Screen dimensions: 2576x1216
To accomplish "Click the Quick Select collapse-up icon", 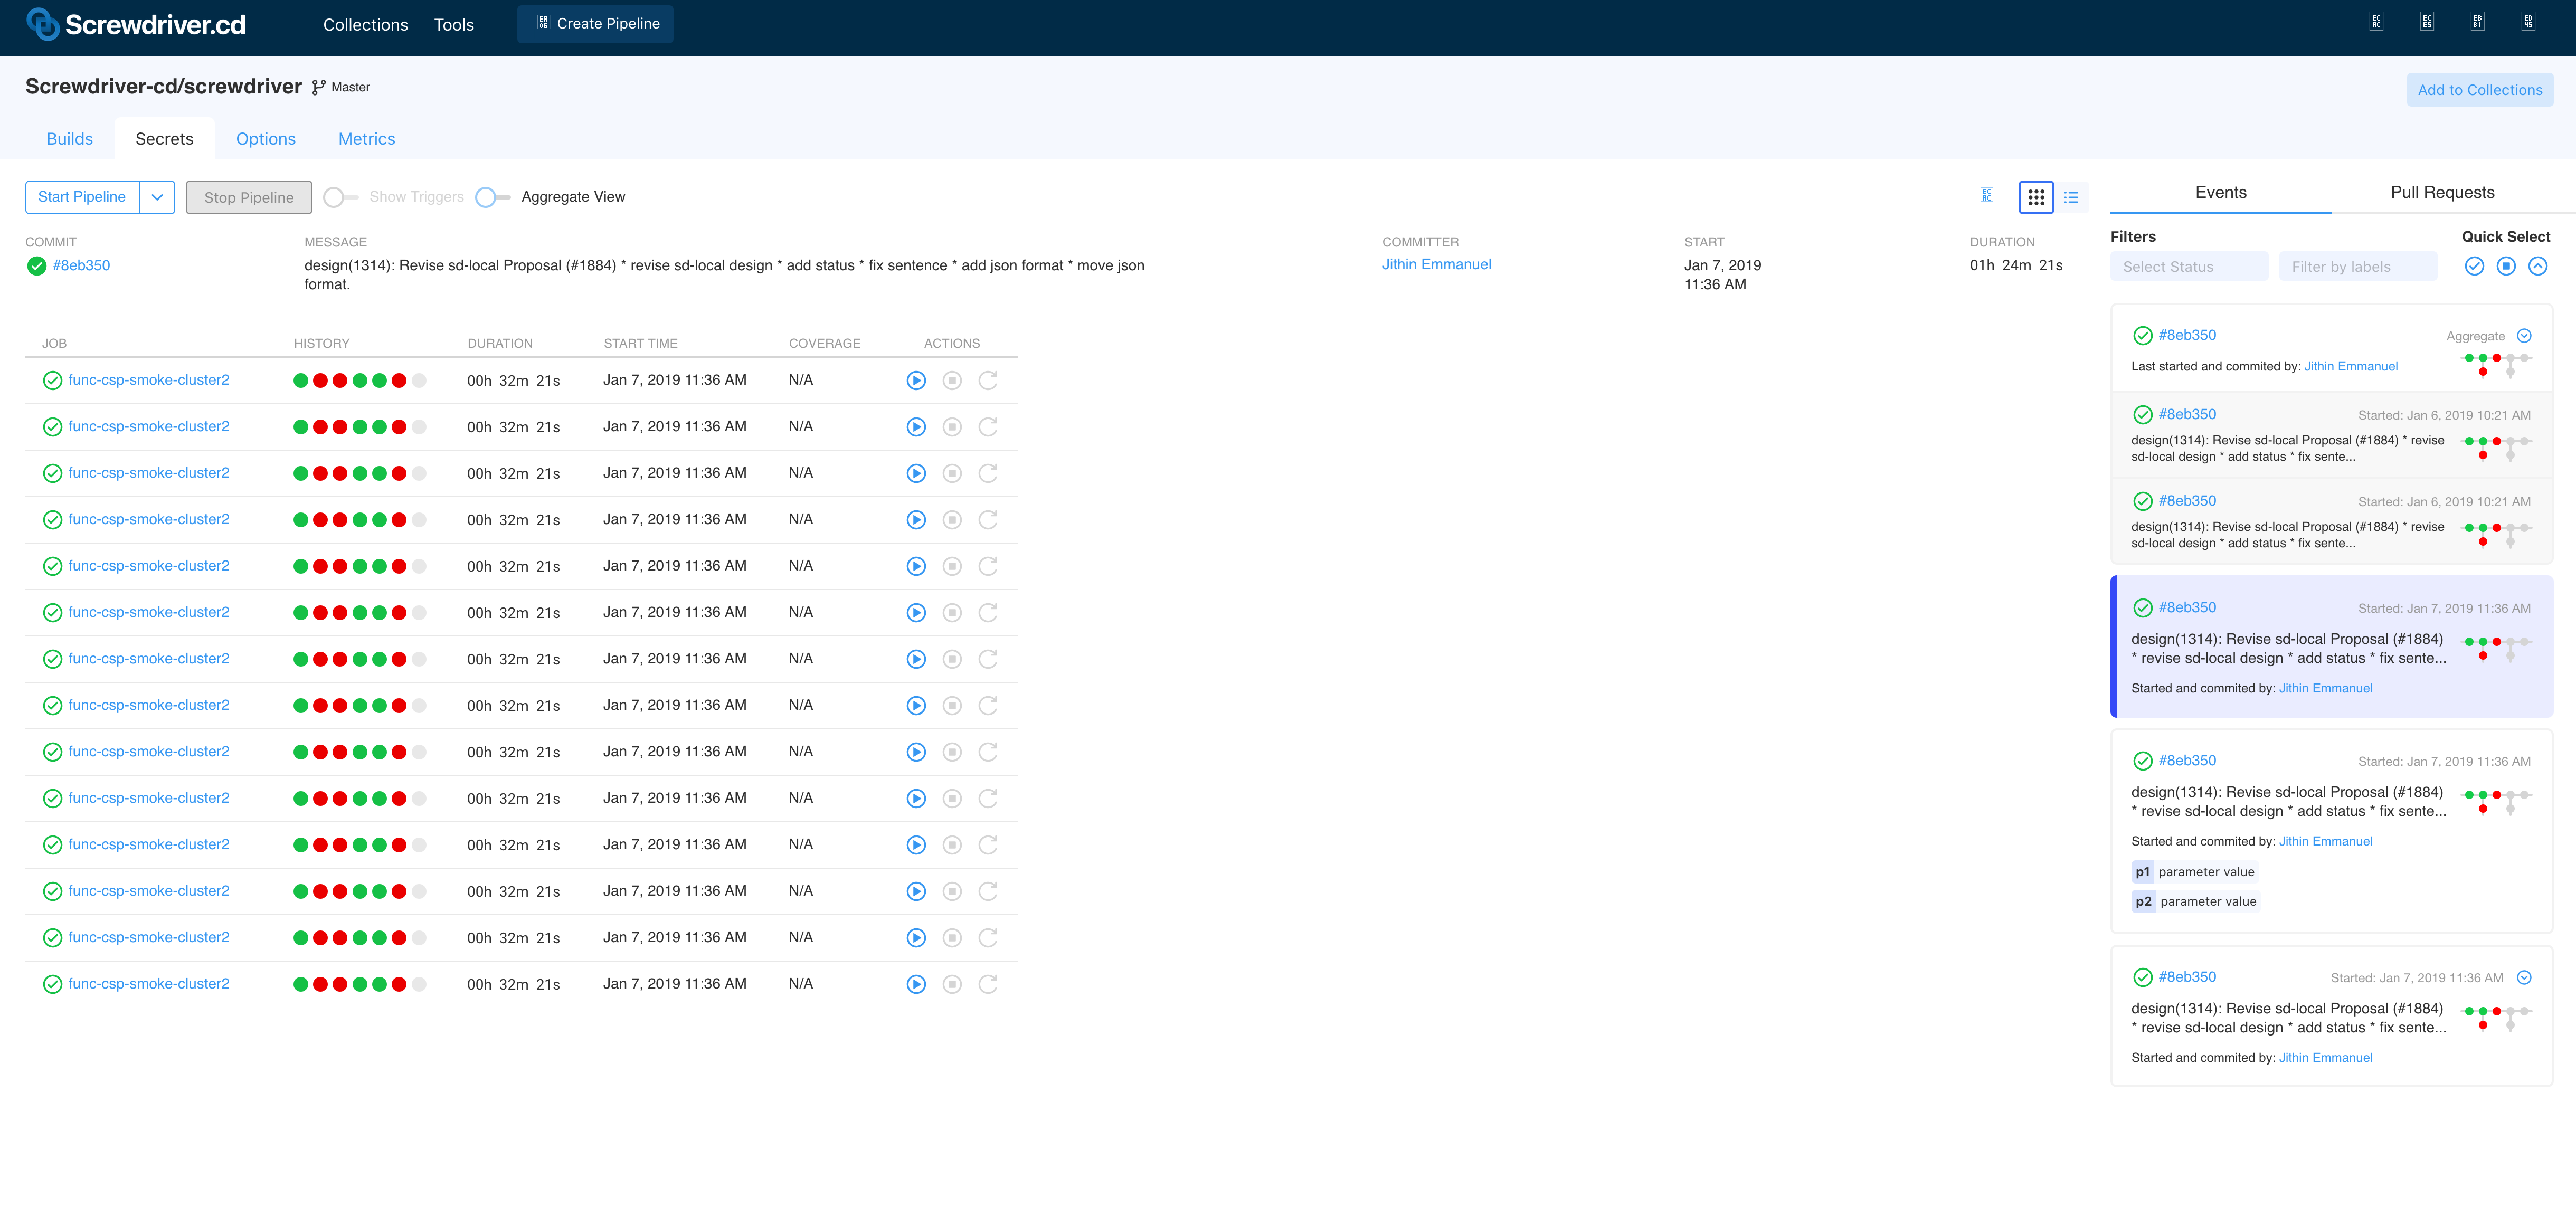I will click(2538, 266).
